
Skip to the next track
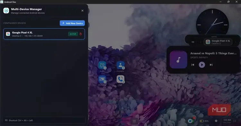tap(211, 65)
